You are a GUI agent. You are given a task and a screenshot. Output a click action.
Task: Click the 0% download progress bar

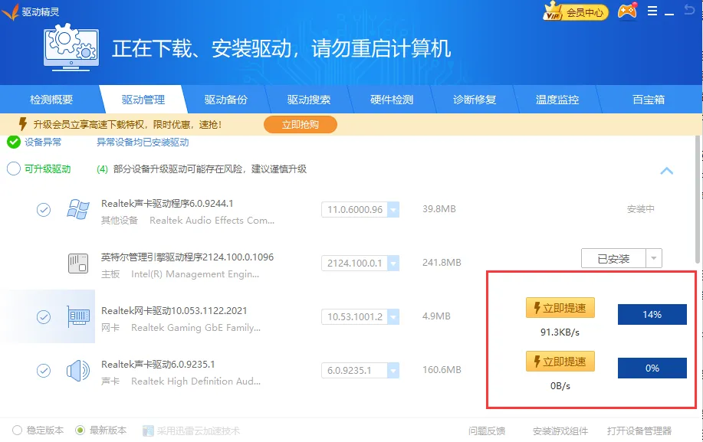pos(652,368)
